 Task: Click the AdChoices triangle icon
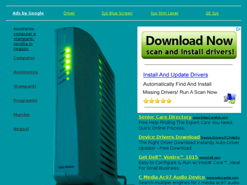(238, 29)
